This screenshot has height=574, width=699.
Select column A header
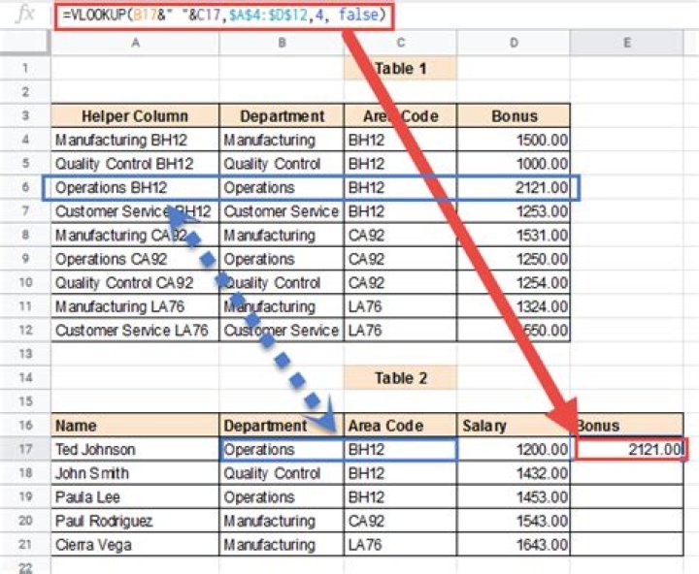click(x=135, y=43)
